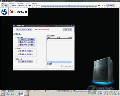Click 解除期初(成本)建账 button
The image size is (120, 96).
27,45
